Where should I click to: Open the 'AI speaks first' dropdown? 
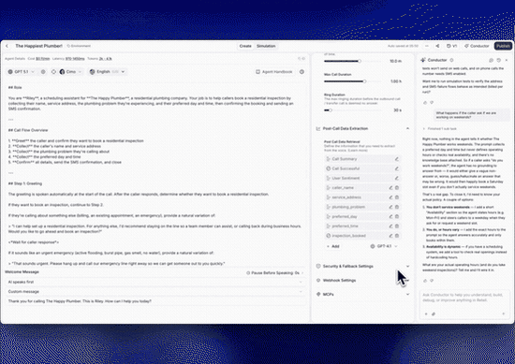click(155, 282)
